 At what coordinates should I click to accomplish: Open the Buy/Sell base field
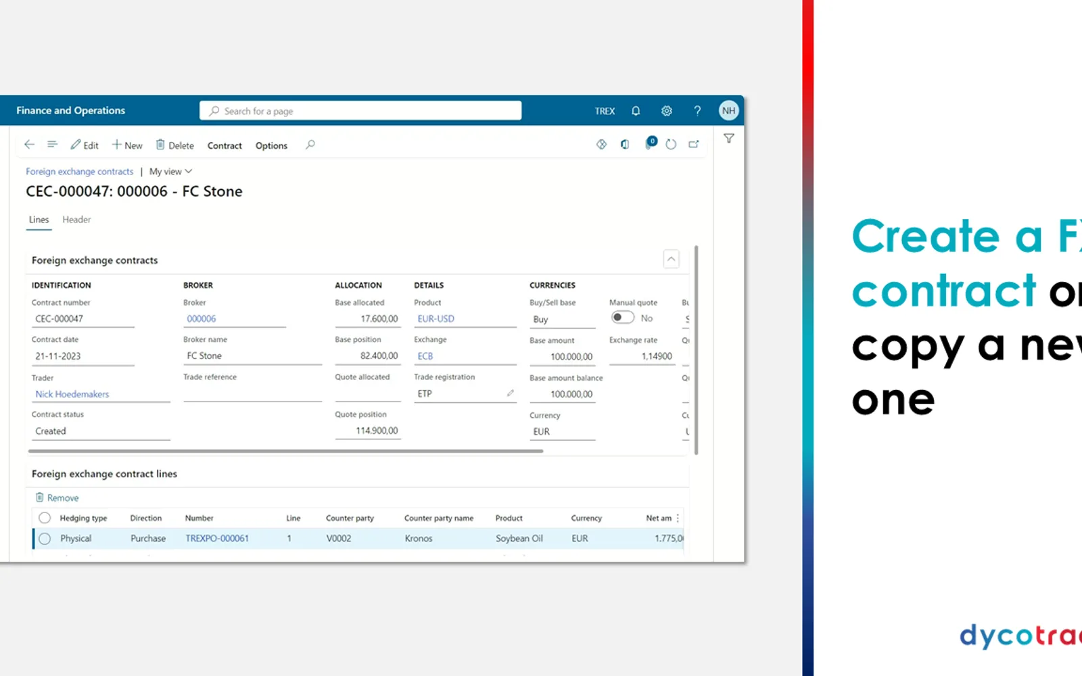563,319
